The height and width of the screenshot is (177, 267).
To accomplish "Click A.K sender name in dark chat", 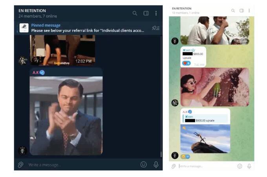I will pos(35,72).
